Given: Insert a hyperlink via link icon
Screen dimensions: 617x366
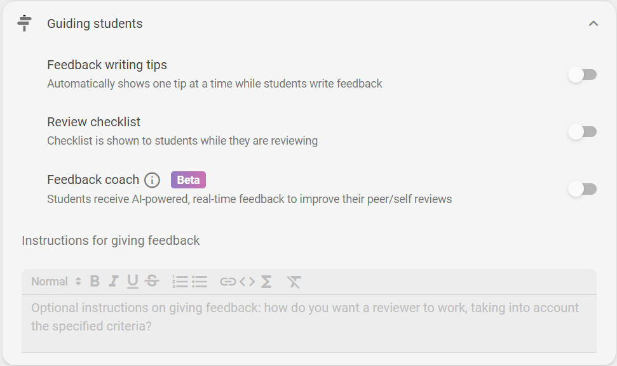Looking at the screenshot, I should pyautogui.click(x=228, y=282).
